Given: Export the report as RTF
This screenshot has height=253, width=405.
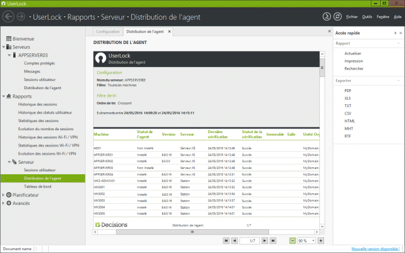Looking at the screenshot, I should pos(347,136).
